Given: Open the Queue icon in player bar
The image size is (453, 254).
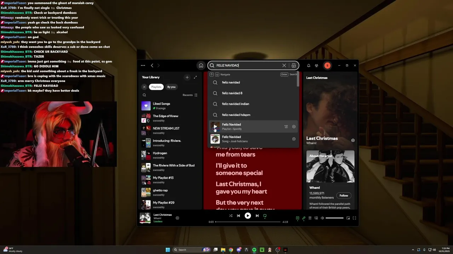Looking at the screenshot, I should [310, 218].
